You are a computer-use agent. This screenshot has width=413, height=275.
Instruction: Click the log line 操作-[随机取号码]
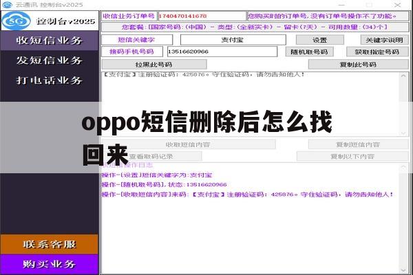pos(165,185)
